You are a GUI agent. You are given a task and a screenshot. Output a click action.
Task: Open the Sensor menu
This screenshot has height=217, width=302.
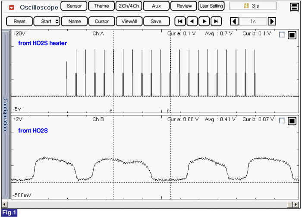tap(74, 6)
